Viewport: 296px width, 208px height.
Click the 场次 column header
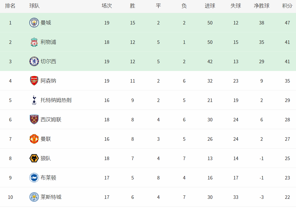[x=107, y=6]
